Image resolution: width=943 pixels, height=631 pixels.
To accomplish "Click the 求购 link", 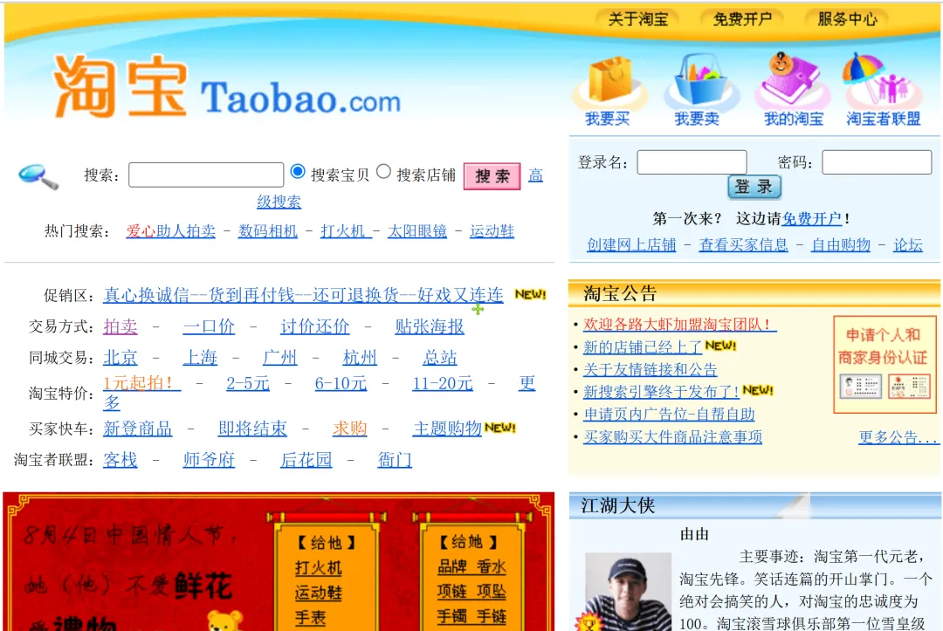I will pos(350,429).
